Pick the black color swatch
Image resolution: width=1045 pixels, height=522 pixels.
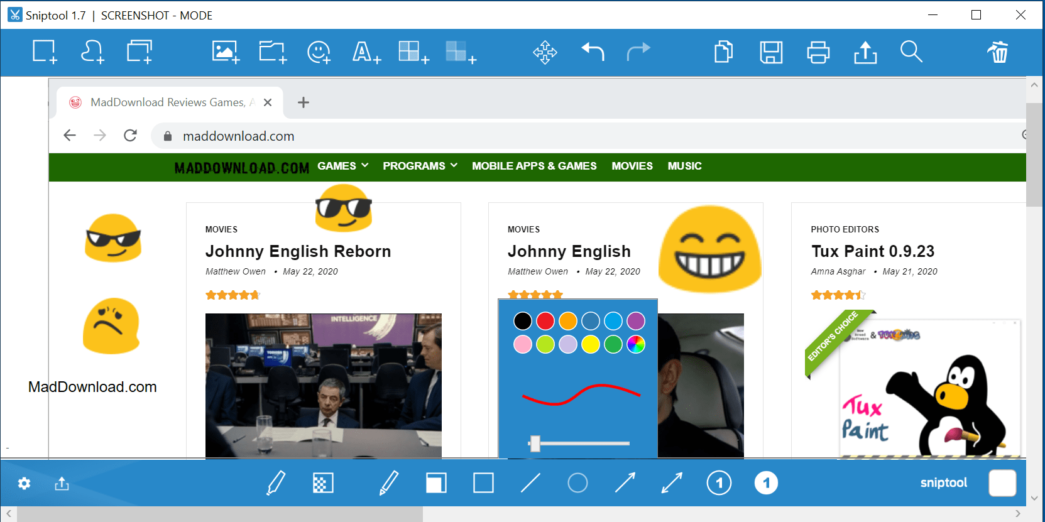[523, 321]
